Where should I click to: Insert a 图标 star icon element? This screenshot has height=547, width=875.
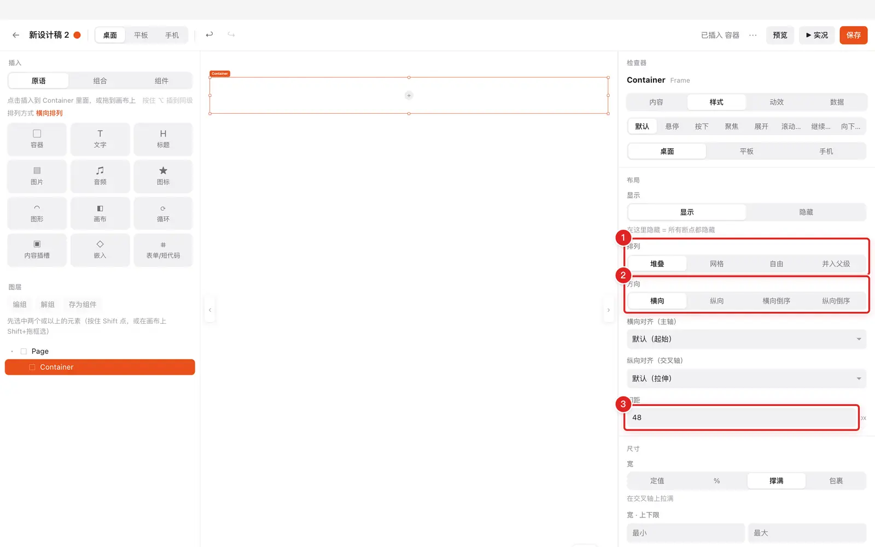(163, 176)
